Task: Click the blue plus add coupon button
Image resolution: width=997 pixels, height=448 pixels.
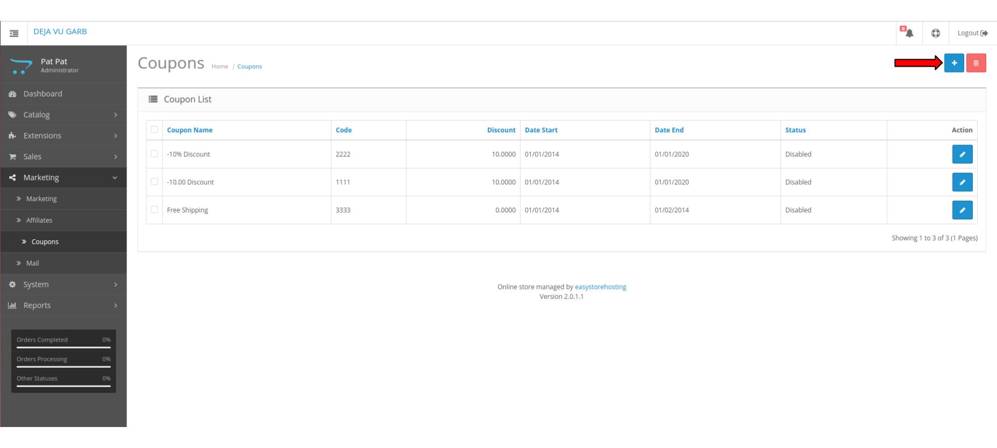Action: [x=954, y=63]
